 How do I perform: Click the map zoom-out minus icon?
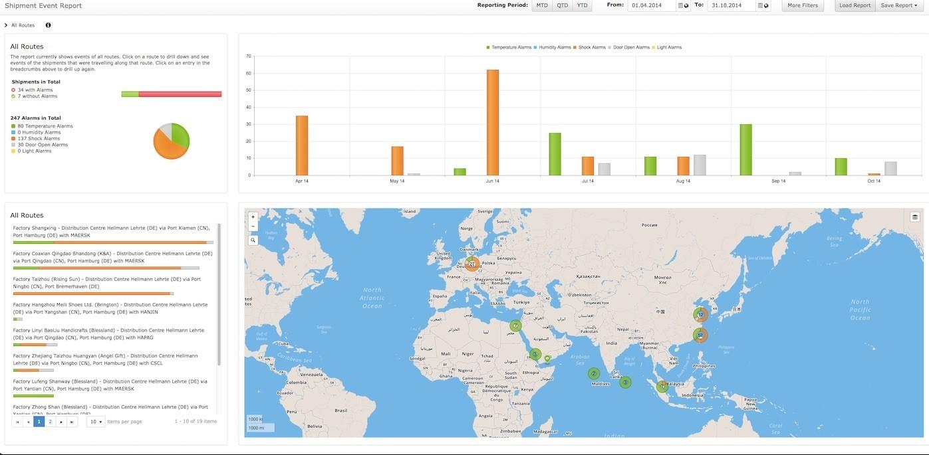pos(253,225)
